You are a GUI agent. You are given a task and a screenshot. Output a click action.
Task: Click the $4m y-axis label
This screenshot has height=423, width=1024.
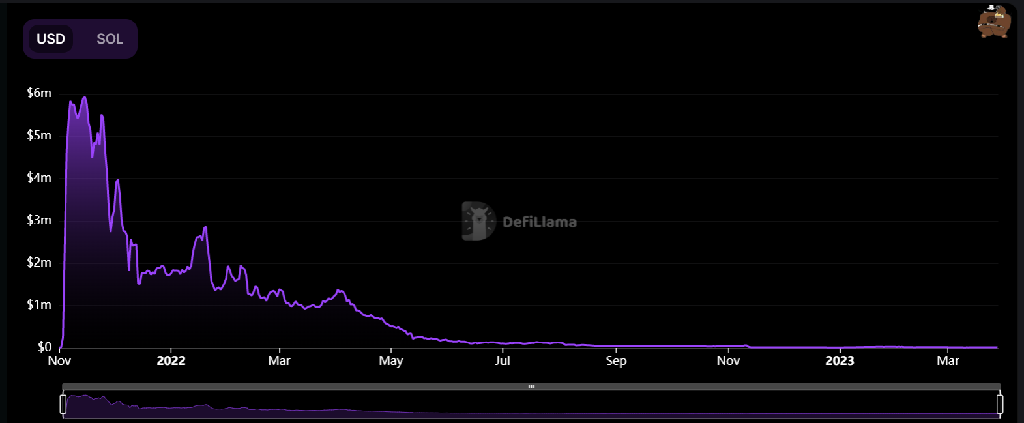click(39, 178)
